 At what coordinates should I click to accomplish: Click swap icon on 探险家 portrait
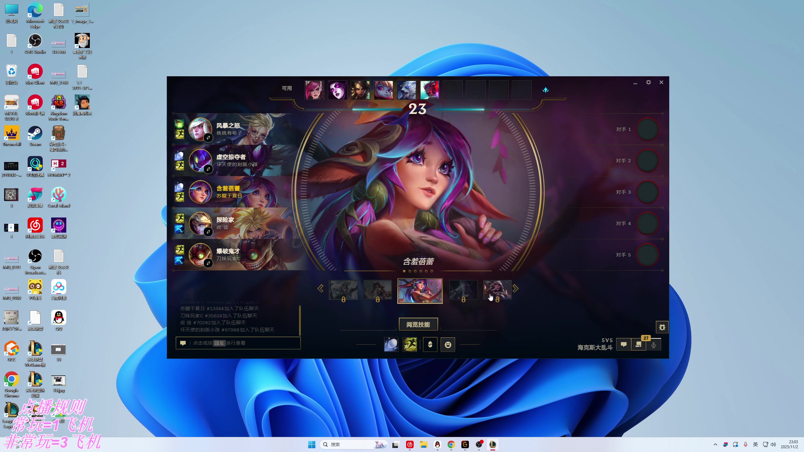(208, 232)
